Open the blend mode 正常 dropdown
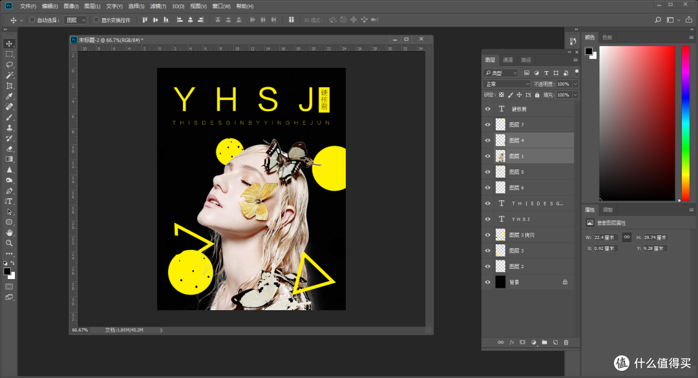 pyautogui.click(x=507, y=84)
